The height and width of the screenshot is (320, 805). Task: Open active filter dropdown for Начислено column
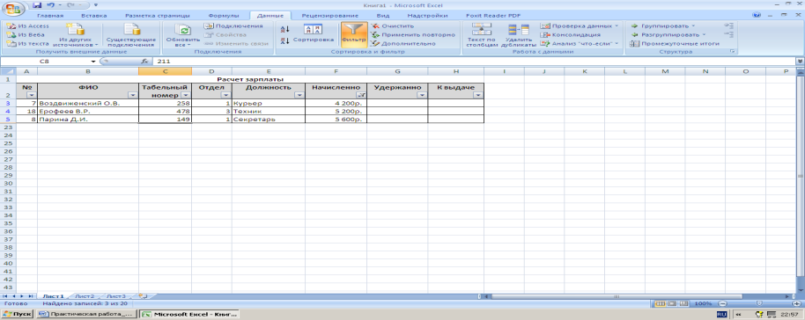pos(361,95)
